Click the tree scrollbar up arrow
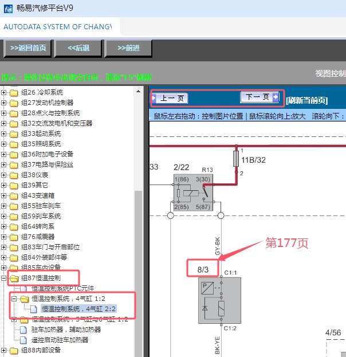 [138, 91]
